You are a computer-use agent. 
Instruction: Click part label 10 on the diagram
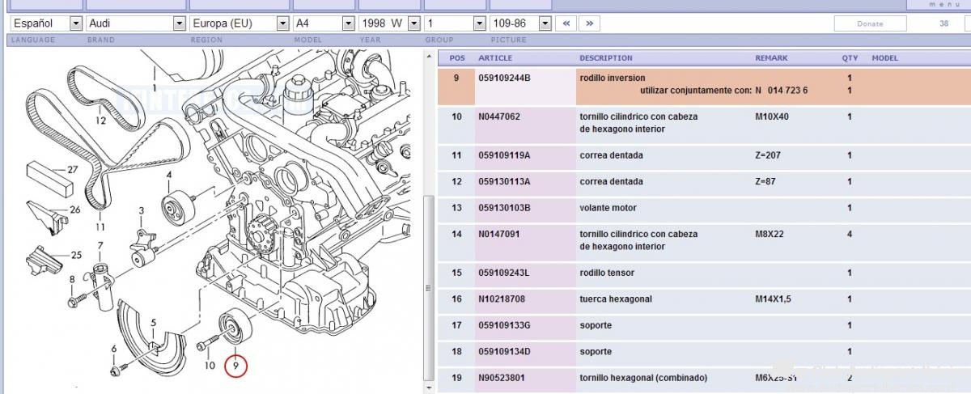click(x=210, y=366)
